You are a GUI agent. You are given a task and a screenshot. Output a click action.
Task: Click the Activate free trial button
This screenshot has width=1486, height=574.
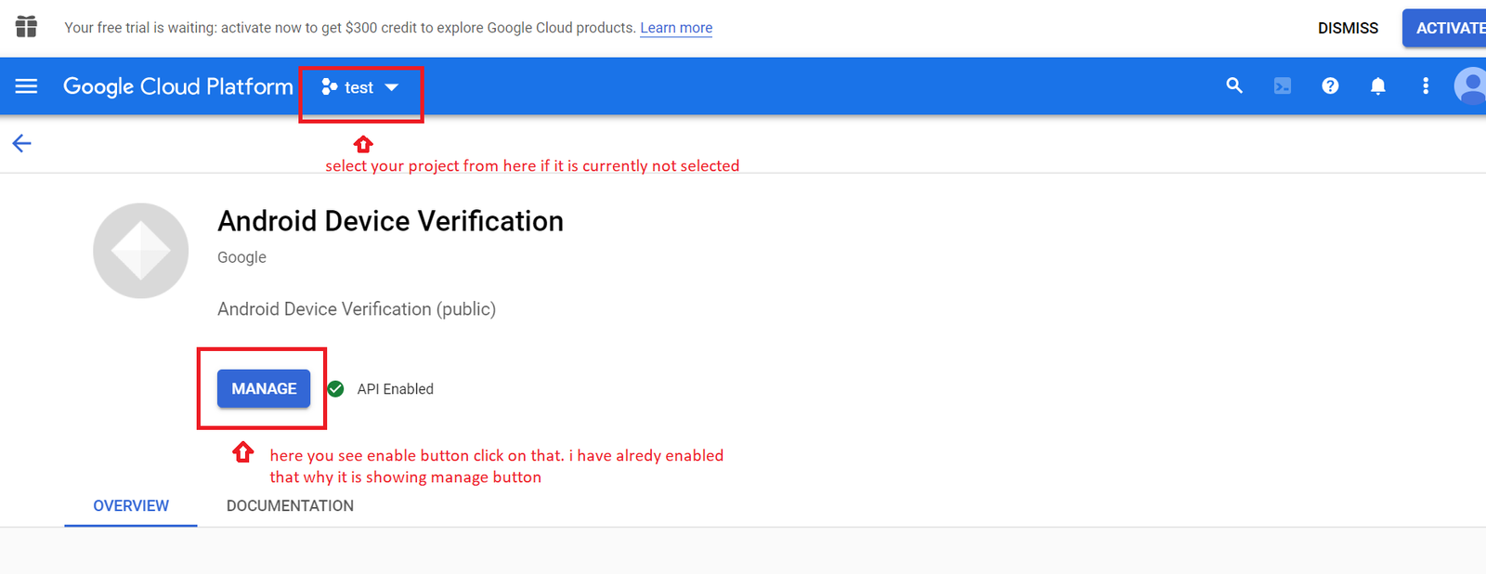point(1447,28)
